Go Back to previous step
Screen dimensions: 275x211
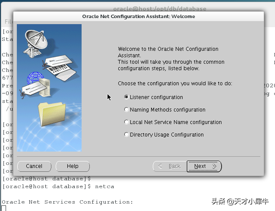pyautogui.click(x=170, y=166)
